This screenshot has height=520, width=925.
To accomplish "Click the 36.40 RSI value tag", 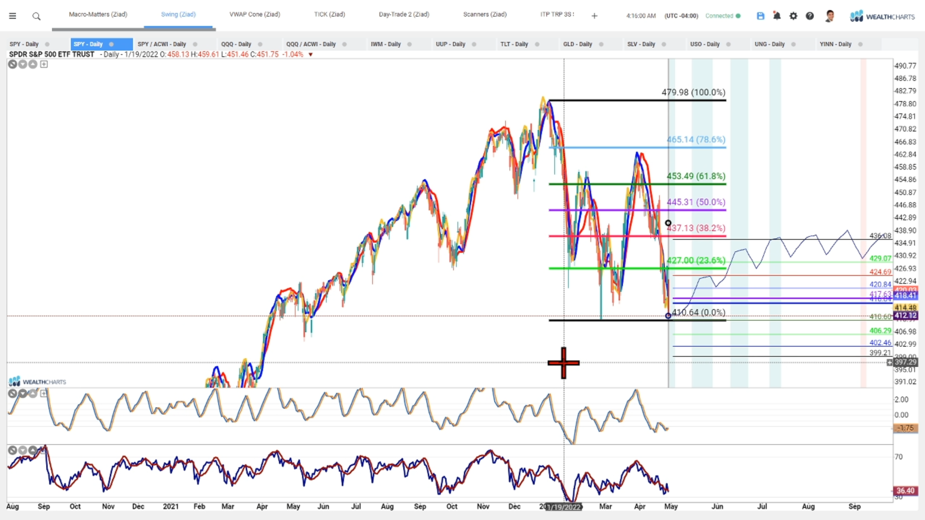I will [x=905, y=491].
